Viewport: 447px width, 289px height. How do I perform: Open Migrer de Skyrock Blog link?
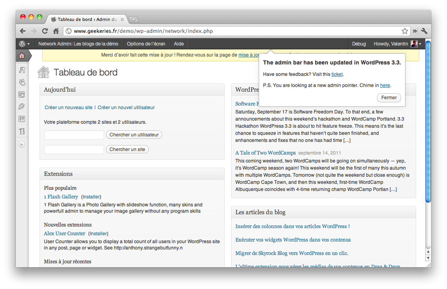[292, 253]
